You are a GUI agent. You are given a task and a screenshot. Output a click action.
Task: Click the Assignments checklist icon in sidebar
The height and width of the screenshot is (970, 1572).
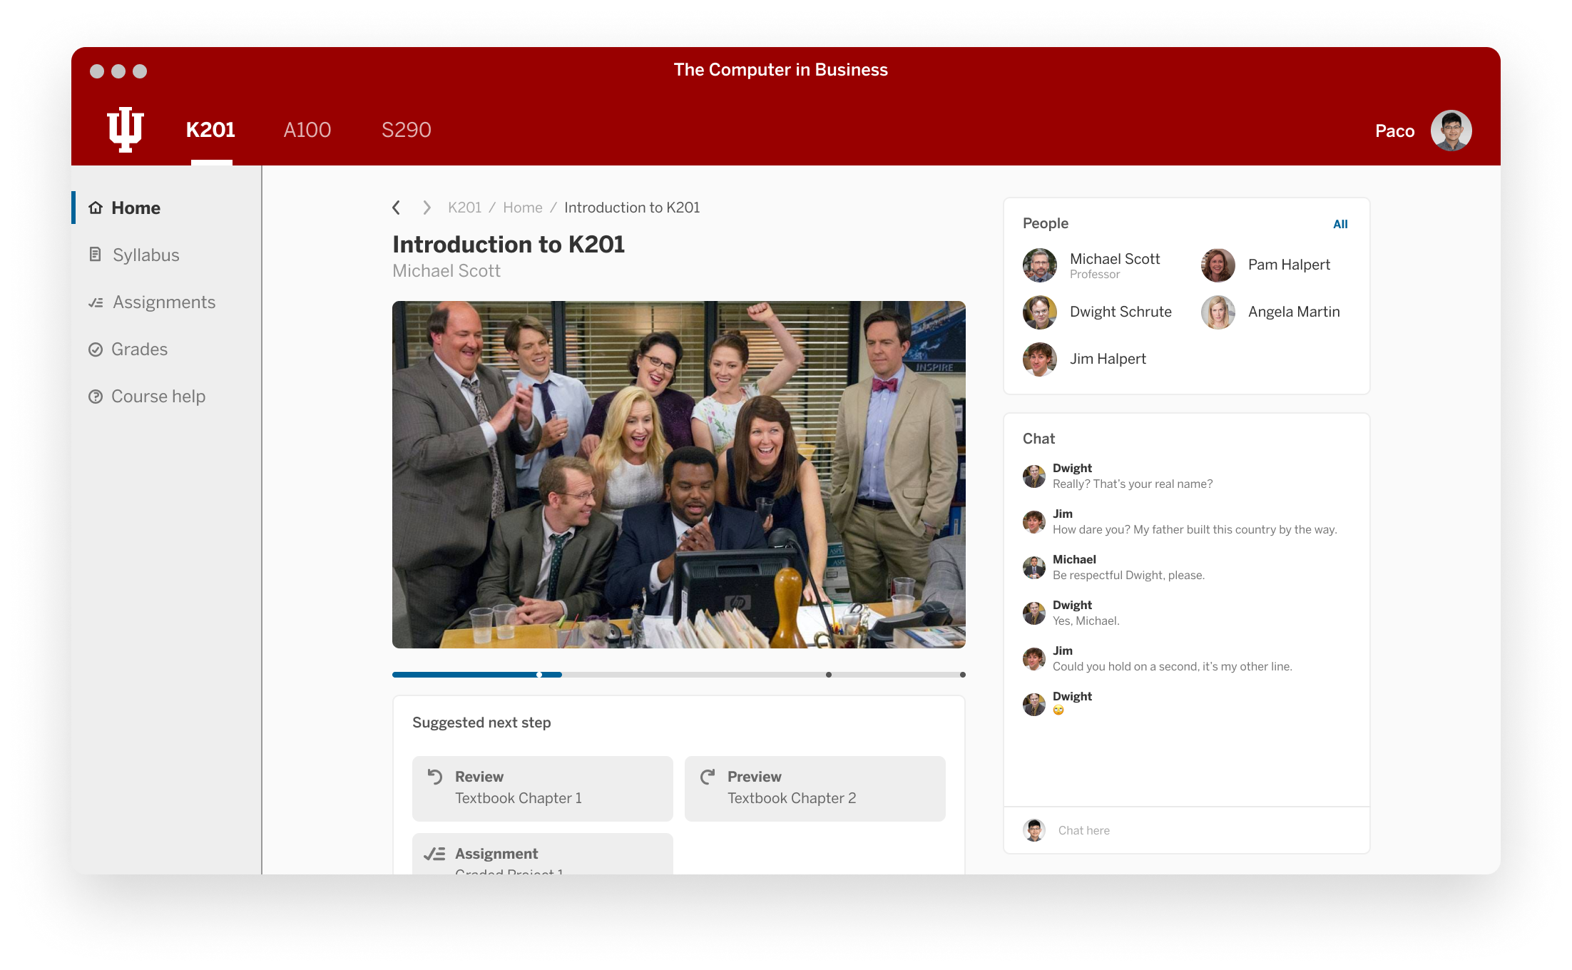tap(96, 302)
